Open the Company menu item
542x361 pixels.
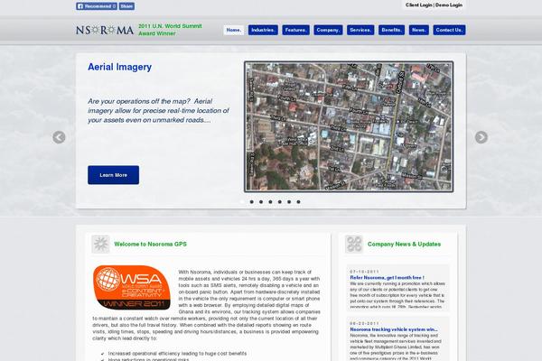coord(328,30)
